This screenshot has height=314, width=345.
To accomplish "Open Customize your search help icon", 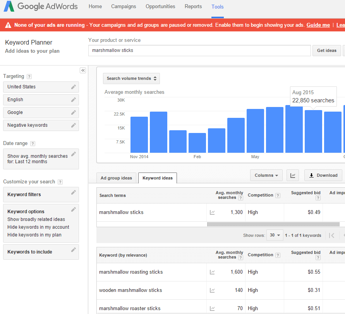I will [x=60, y=182].
